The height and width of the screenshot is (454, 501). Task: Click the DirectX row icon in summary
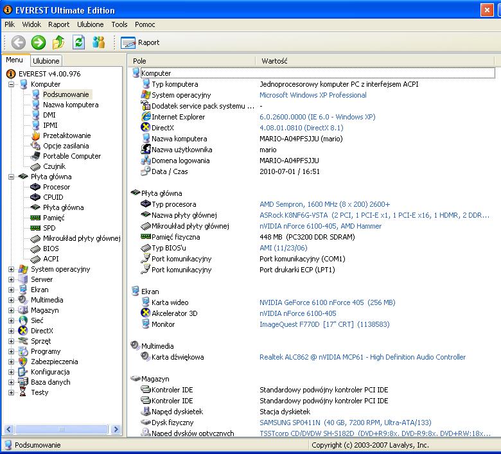(146, 128)
